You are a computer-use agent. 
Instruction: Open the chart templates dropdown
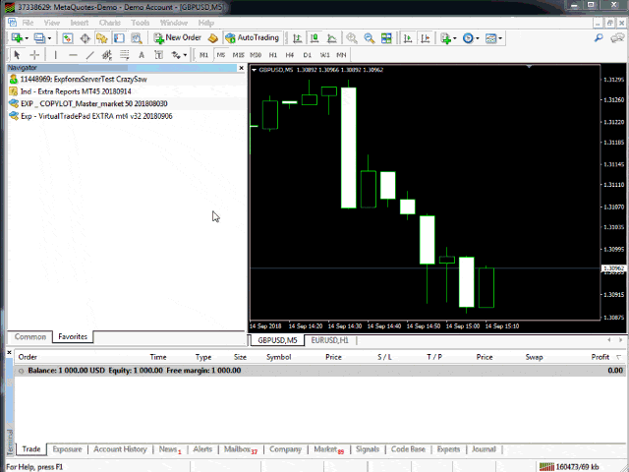[x=502, y=38]
